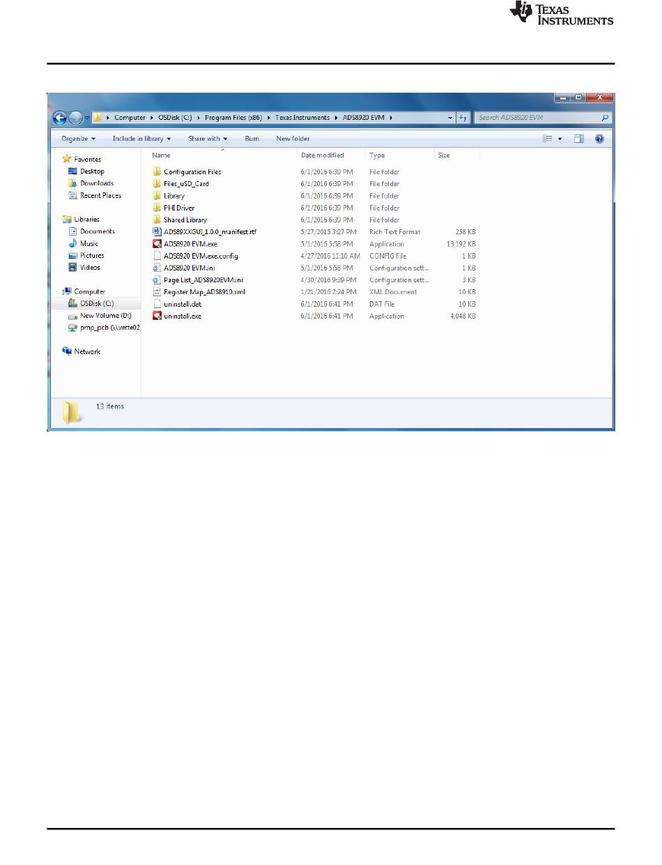Toggle the preview pane icon

pyautogui.click(x=578, y=139)
